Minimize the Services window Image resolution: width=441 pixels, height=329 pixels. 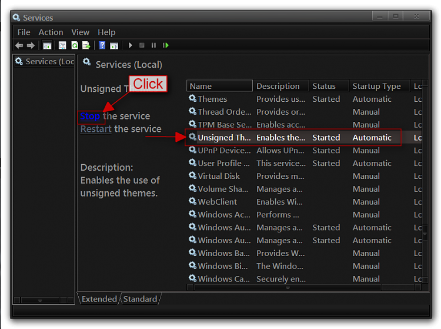point(380,16)
